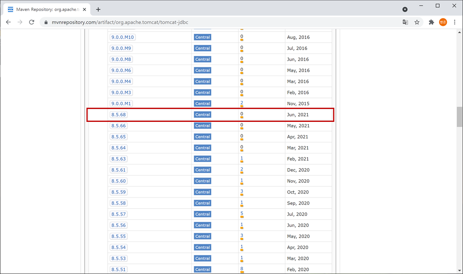Open version 8.5.58 link
The width and height of the screenshot is (463, 274).
click(x=118, y=203)
